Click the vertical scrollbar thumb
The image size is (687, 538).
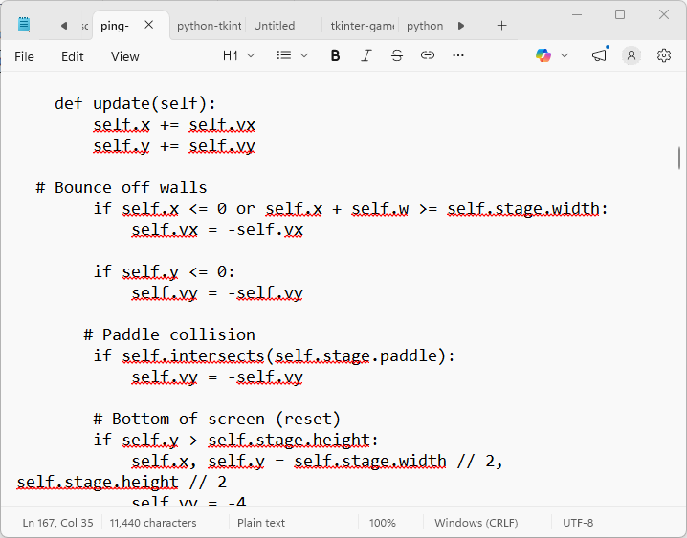(x=679, y=158)
